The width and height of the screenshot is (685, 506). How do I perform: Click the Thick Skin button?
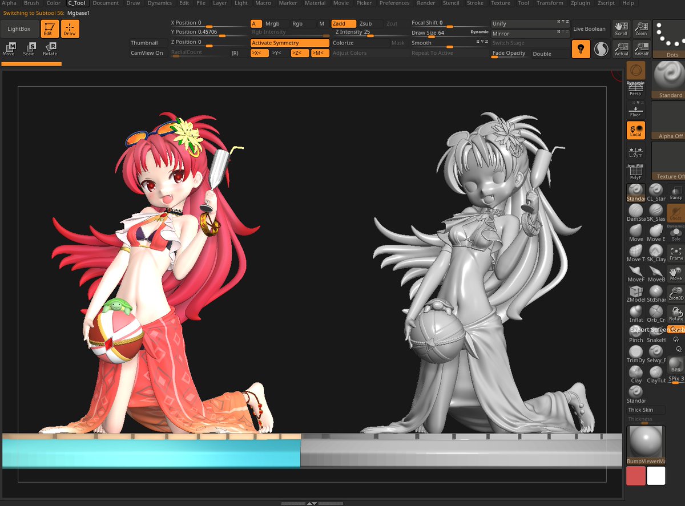click(646, 410)
